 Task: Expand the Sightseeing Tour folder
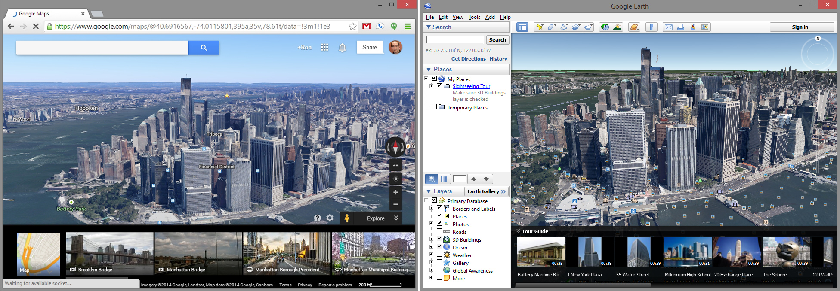(432, 86)
